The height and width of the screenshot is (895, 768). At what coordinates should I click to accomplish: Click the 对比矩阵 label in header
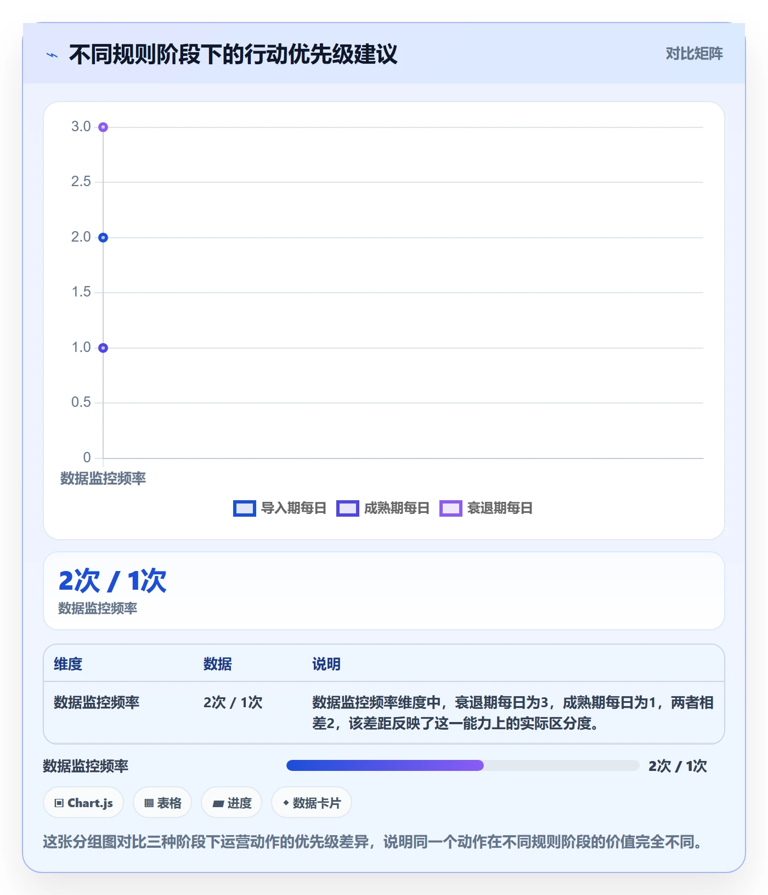(694, 54)
